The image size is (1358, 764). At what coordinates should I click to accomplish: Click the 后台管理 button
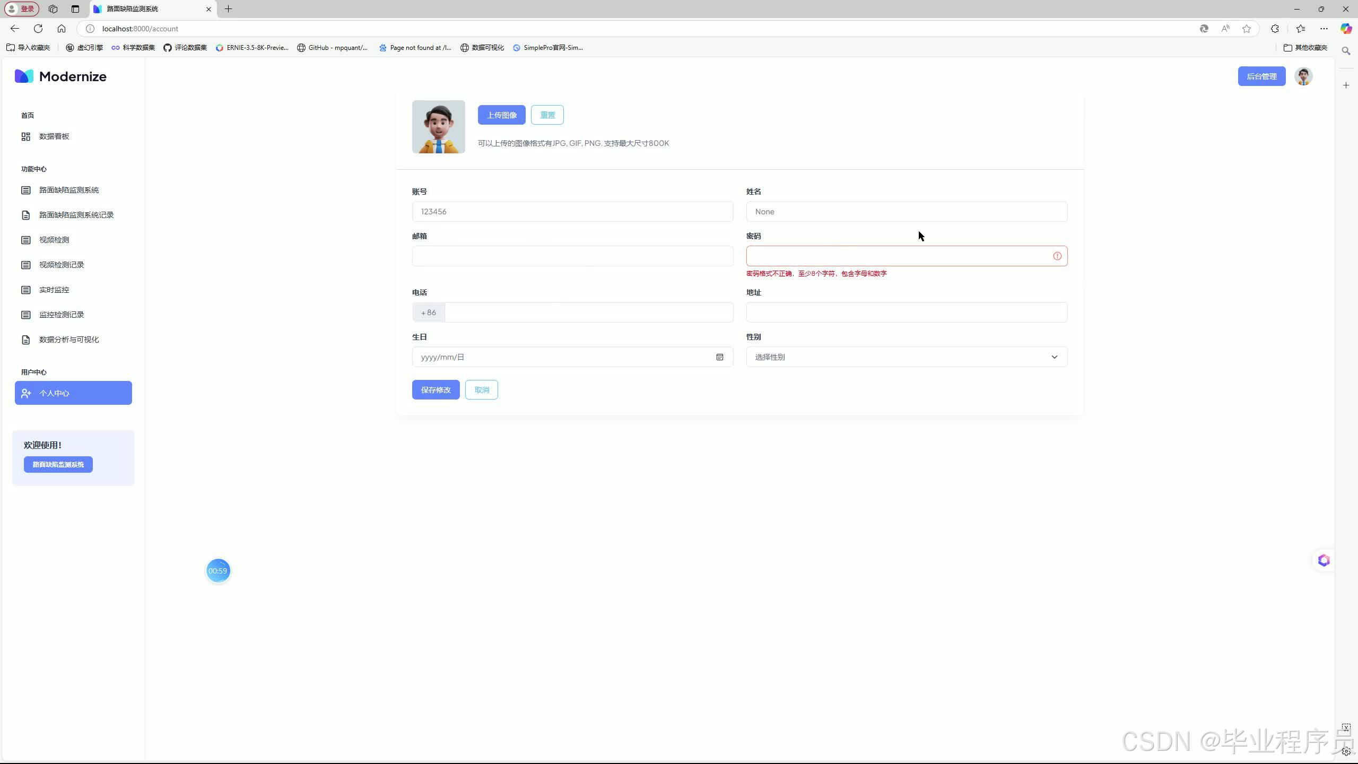(x=1261, y=76)
